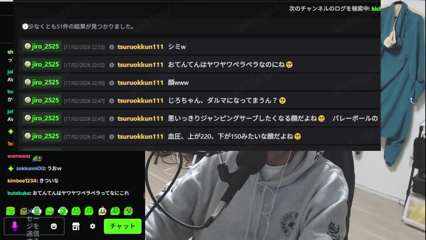This screenshot has height=240, width=426.
Task: Insert the angry yellow-green emote
Action: pyautogui.click(x=24, y=211)
